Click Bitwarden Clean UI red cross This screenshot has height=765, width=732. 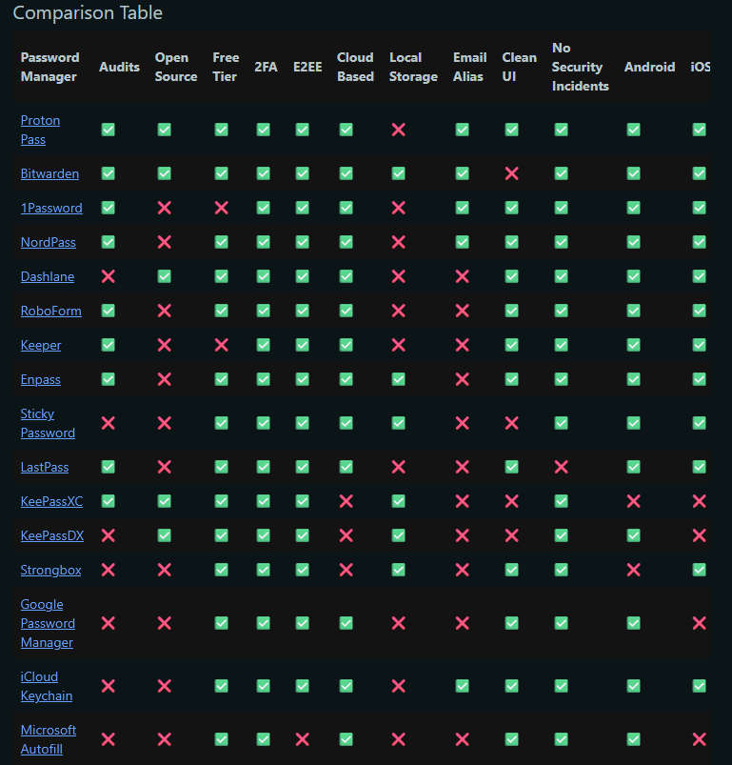click(512, 173)
